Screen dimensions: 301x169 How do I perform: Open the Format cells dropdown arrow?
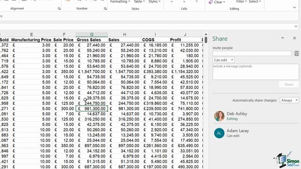[x=197, y=2]
